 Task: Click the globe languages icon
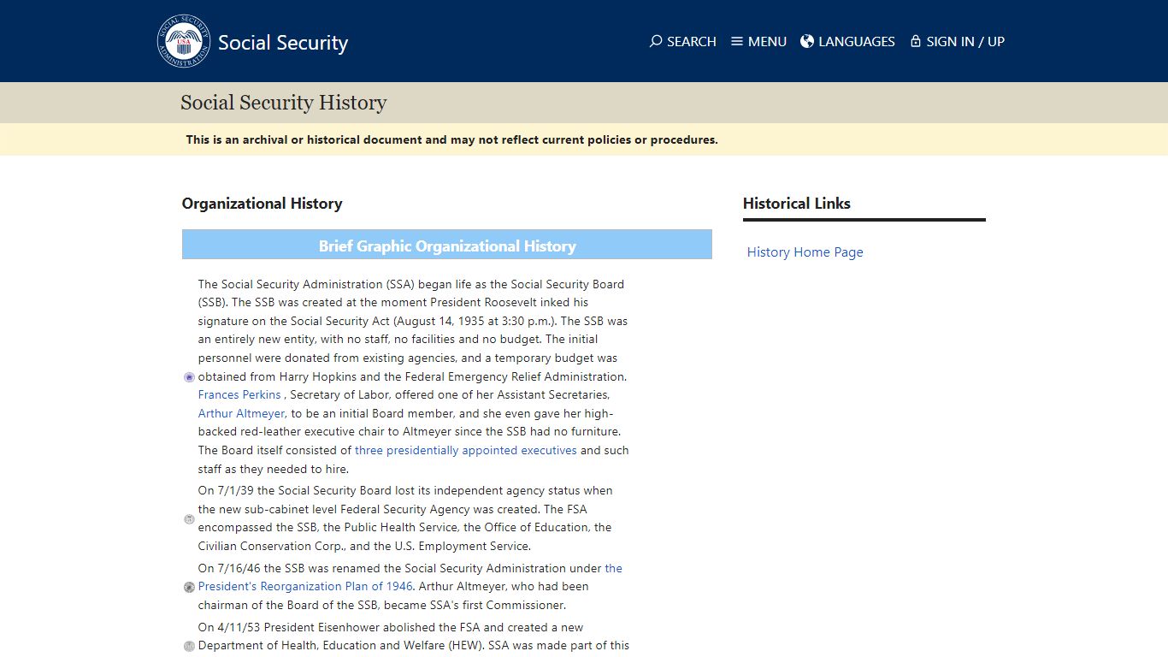[807, 41]
